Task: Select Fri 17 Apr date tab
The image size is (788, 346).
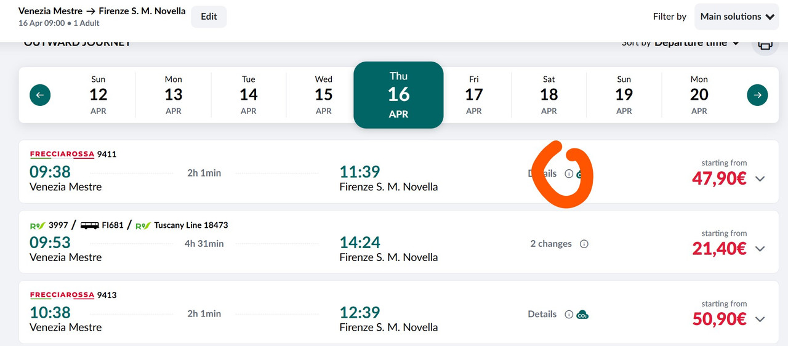Action: (x=474, y=95)
